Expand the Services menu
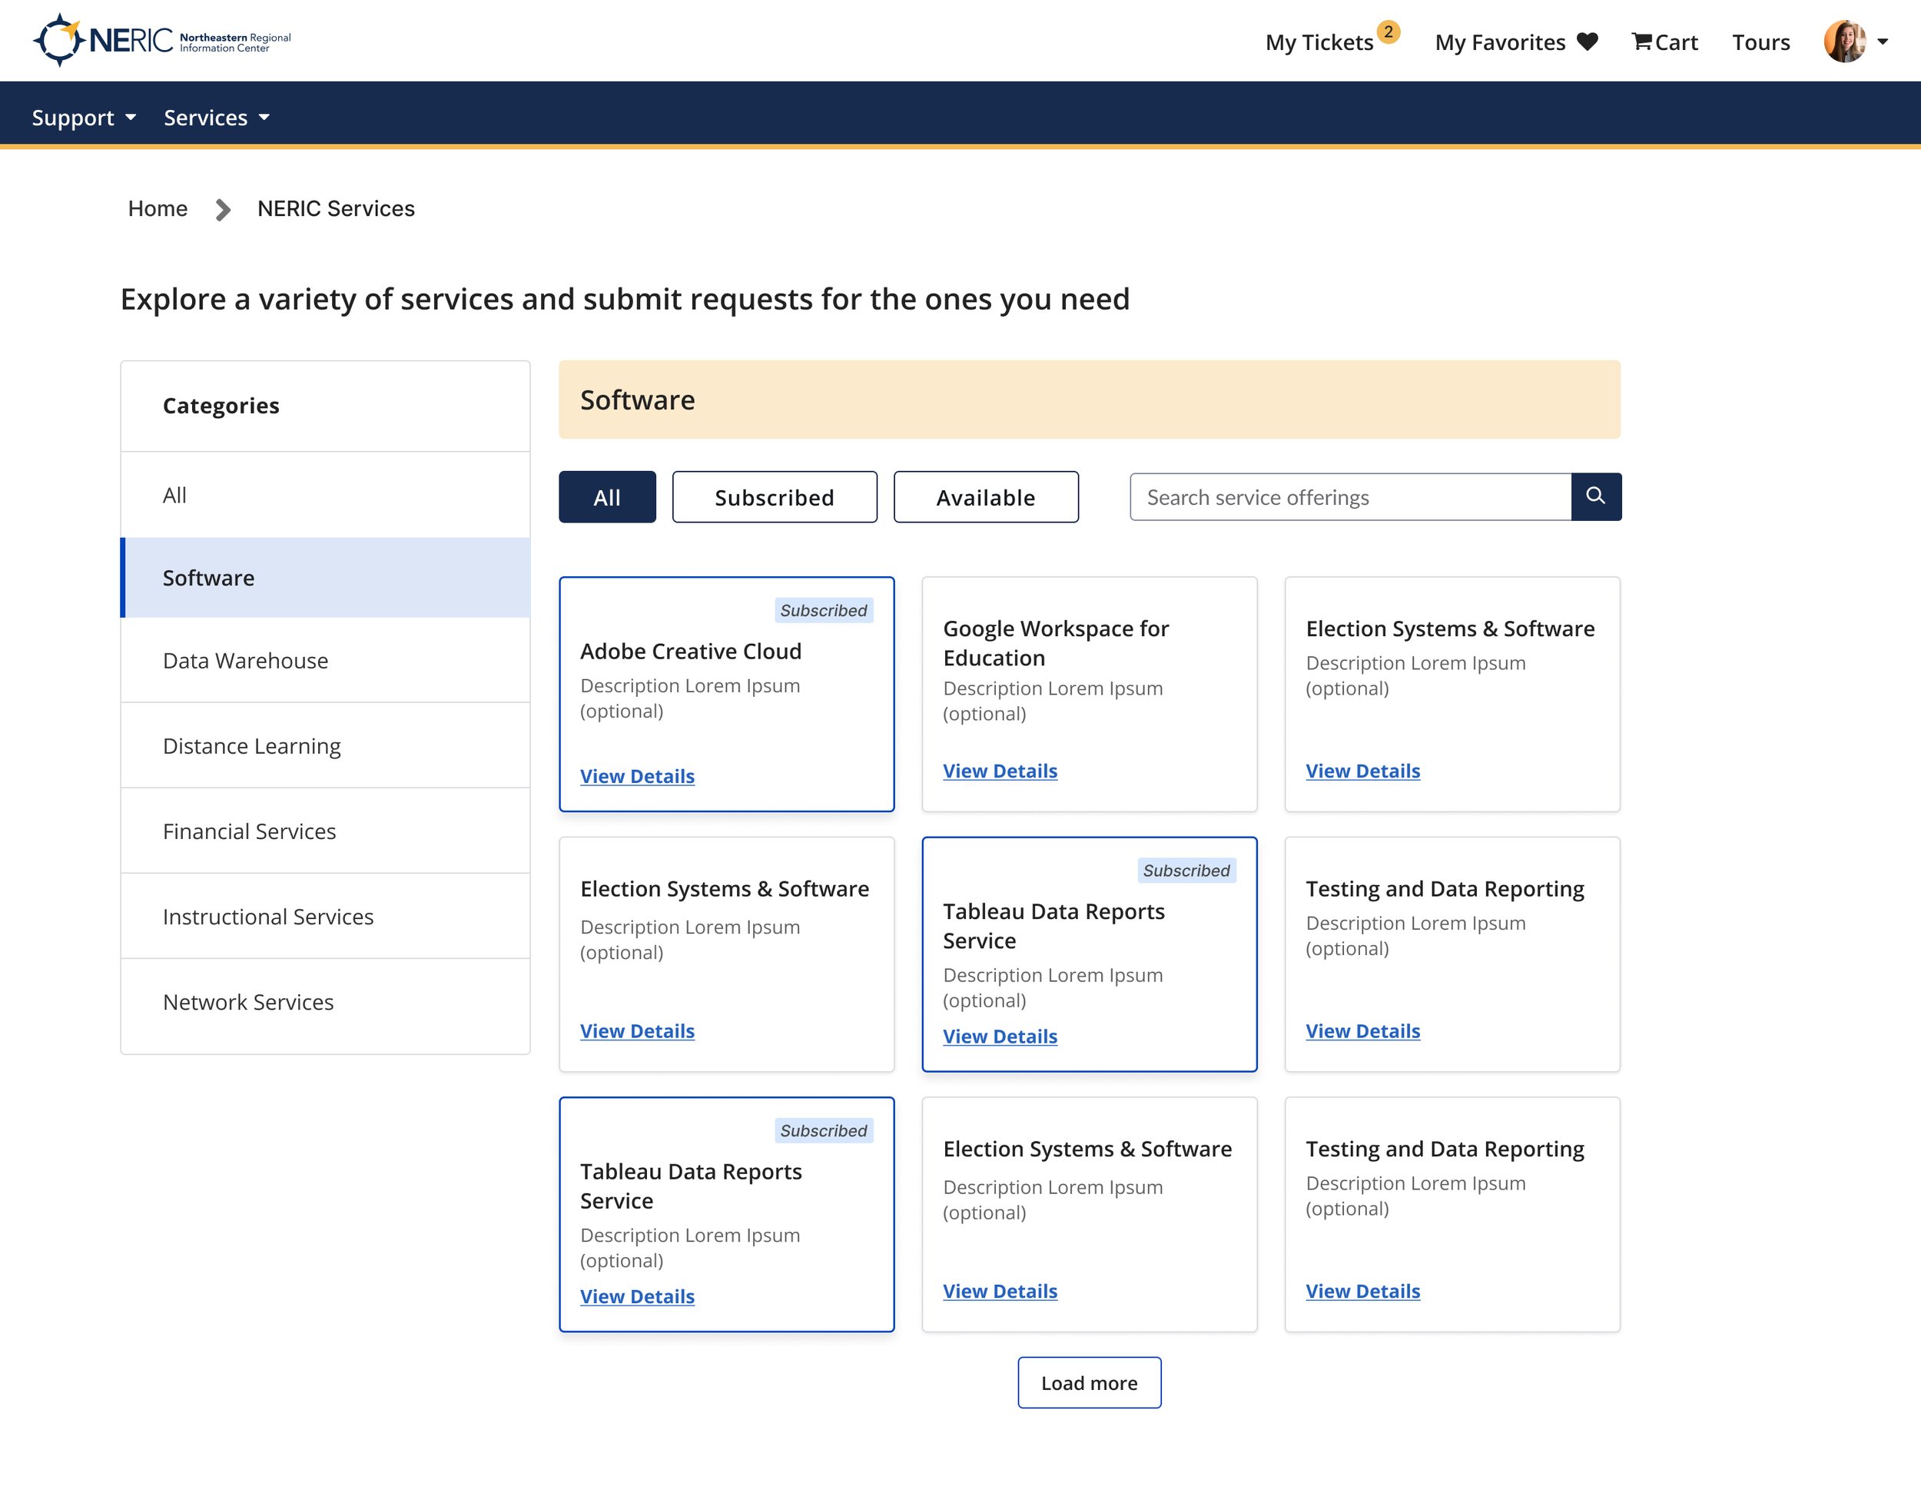This screenshot has height=1506, width=1921. [x=216, y=118]
